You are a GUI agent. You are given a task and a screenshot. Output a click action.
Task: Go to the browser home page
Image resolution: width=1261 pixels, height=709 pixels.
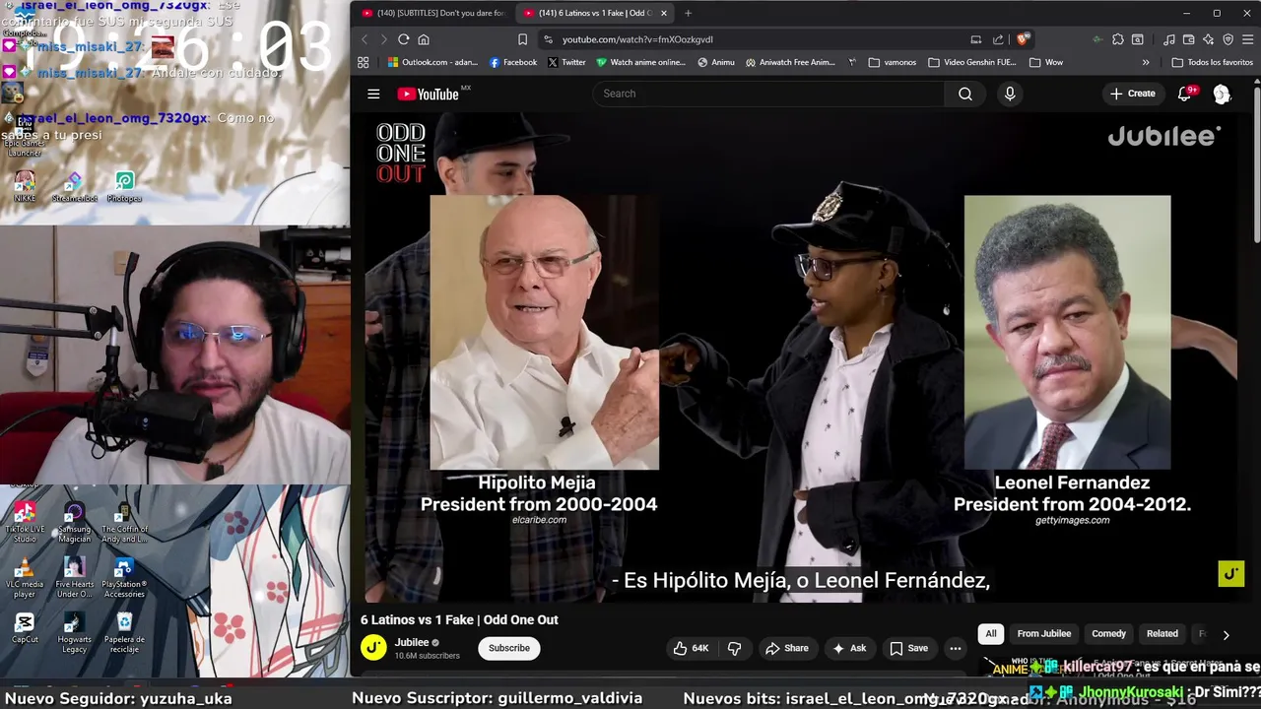pyautogui.click(x=424, y=39)
